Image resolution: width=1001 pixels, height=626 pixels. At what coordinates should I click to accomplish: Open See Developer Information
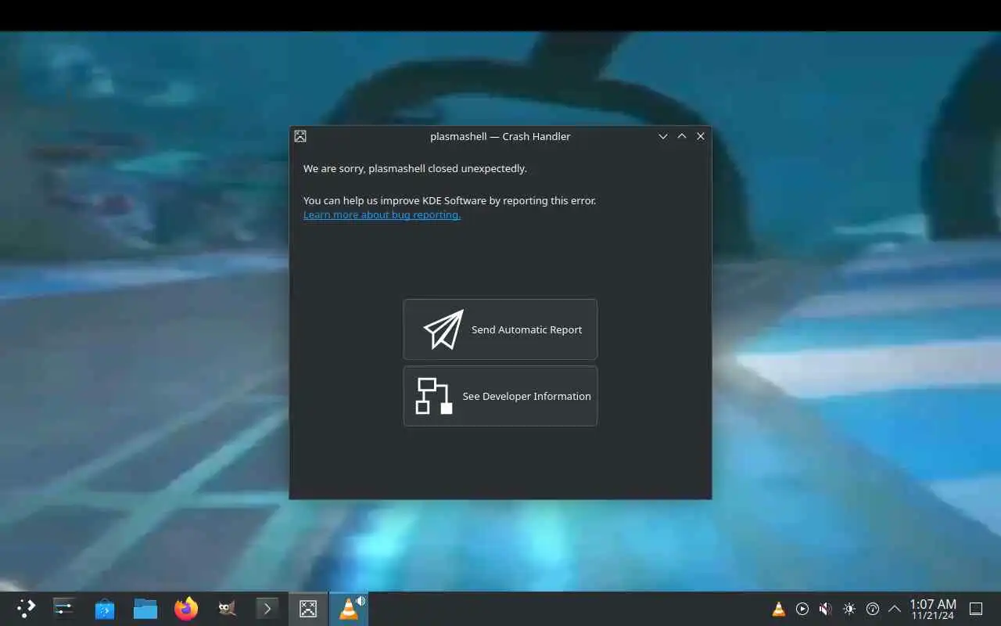pos(500,396)
